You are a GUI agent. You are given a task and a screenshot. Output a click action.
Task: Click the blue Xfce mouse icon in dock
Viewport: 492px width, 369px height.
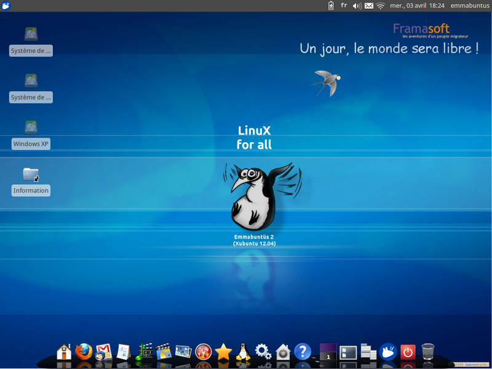click(388, 352)
